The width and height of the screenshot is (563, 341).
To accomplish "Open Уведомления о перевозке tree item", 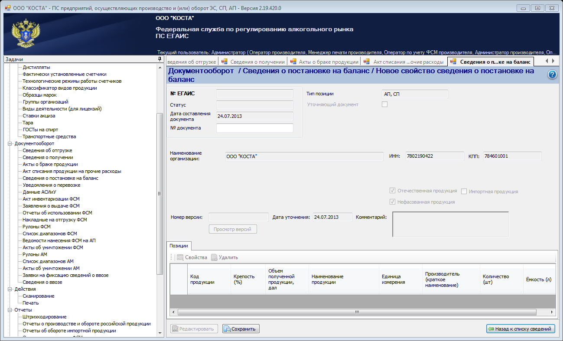I will tap(51, 185).
